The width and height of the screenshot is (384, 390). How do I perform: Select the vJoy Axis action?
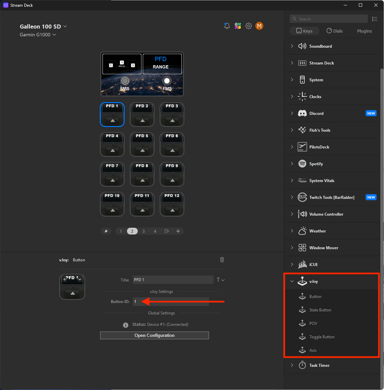coord(313,350)
